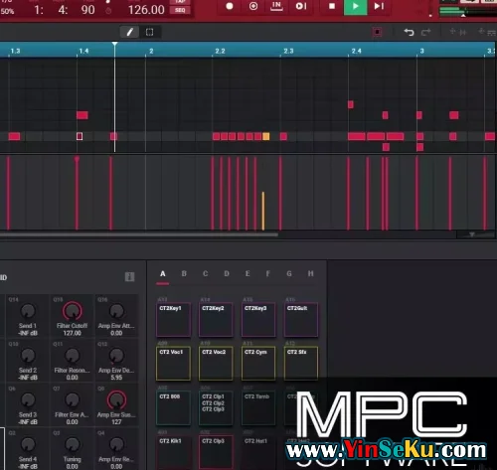Toggle the red square record-arm icon

tap(378, 32)
